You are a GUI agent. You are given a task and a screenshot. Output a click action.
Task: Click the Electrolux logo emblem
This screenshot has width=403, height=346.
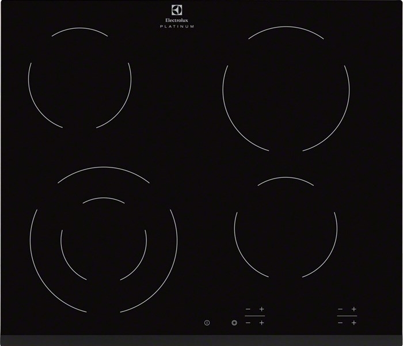(177, 10)
